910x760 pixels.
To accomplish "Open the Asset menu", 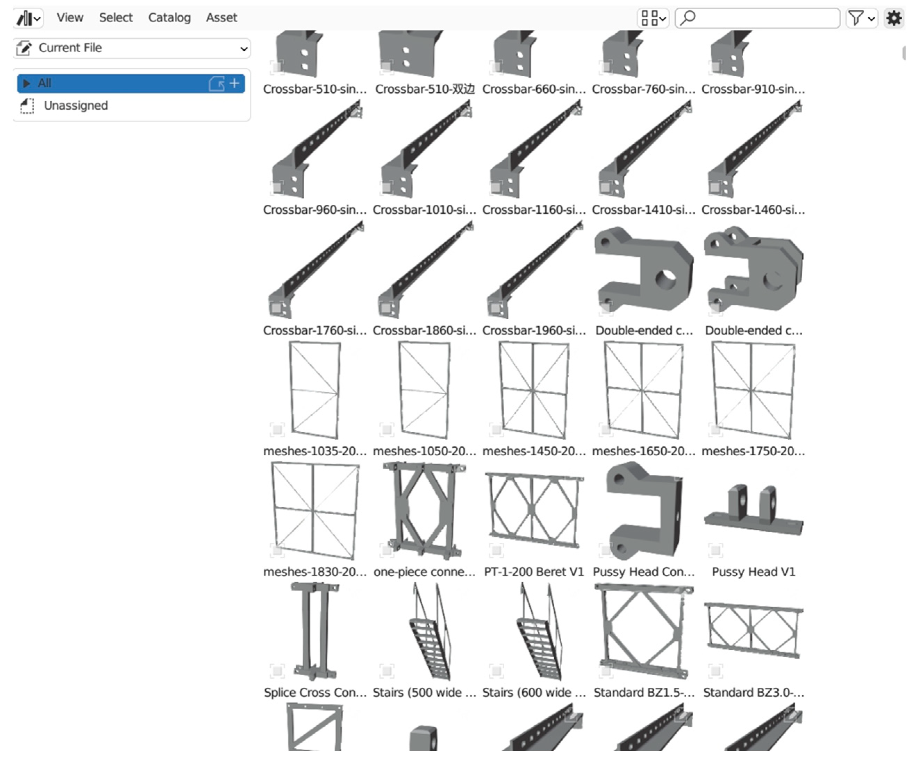I will pyautogui.click(x=222, y=18).
